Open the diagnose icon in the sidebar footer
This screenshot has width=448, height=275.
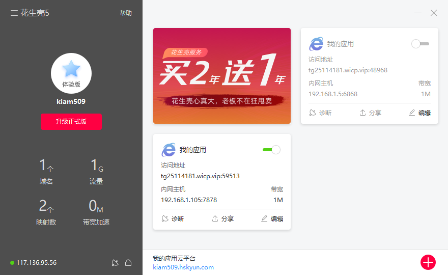pos(115,263)
